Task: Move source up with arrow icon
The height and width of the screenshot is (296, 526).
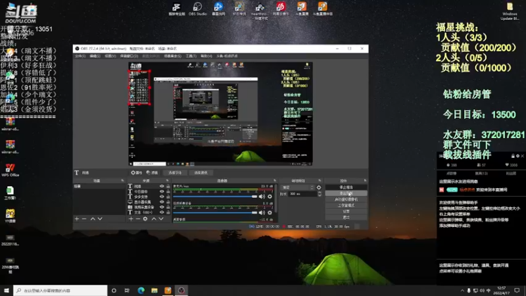Action: pyautogui.click(x=154, y=219)
